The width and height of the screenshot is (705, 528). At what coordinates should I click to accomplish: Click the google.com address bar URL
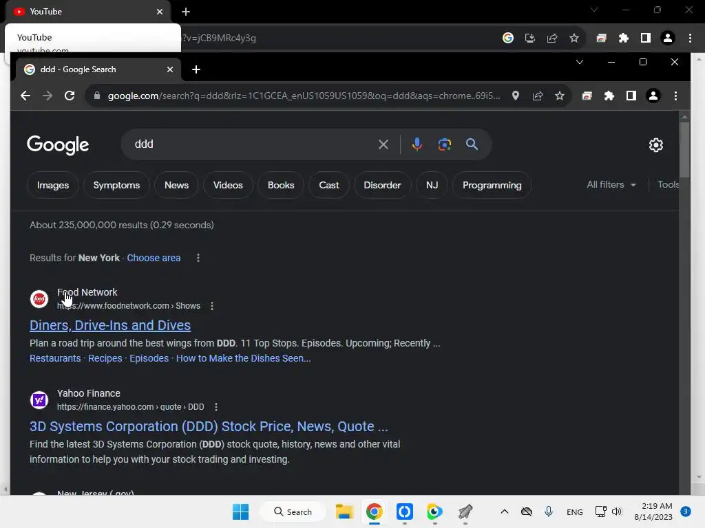point(304,96)
